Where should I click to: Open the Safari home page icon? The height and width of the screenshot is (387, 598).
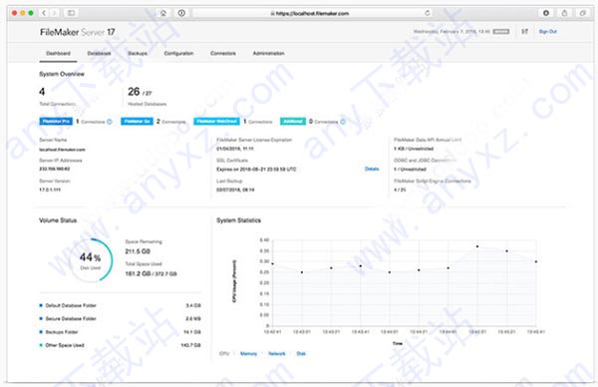point(163,13)
